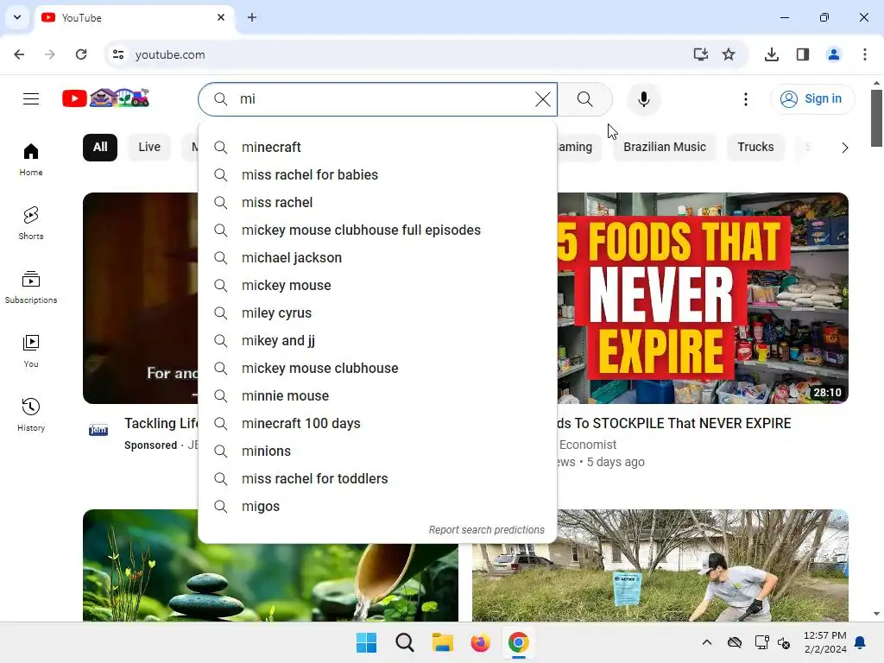Open the STOCKPILE That NEVER EXPIRE title
884x663 pixels.
(674, 423)
